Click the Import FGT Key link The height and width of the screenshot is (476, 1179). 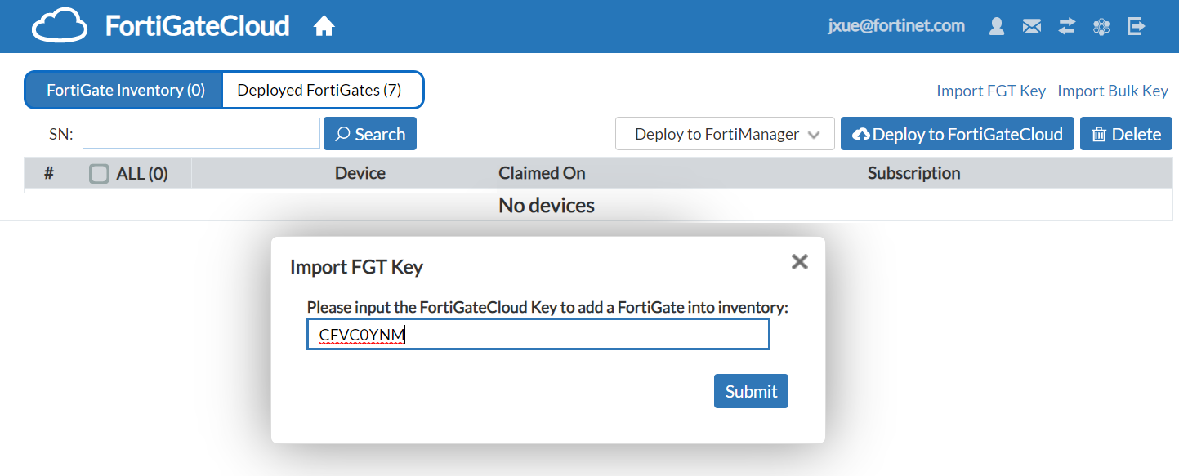990,91
